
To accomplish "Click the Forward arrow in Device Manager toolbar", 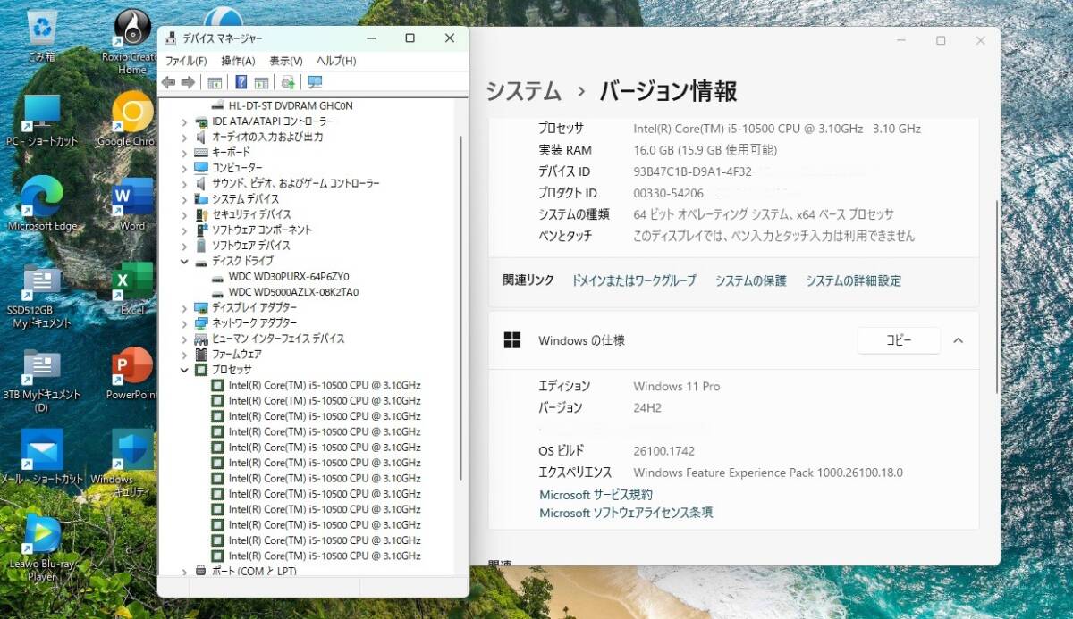I will (x=188, y=82).
